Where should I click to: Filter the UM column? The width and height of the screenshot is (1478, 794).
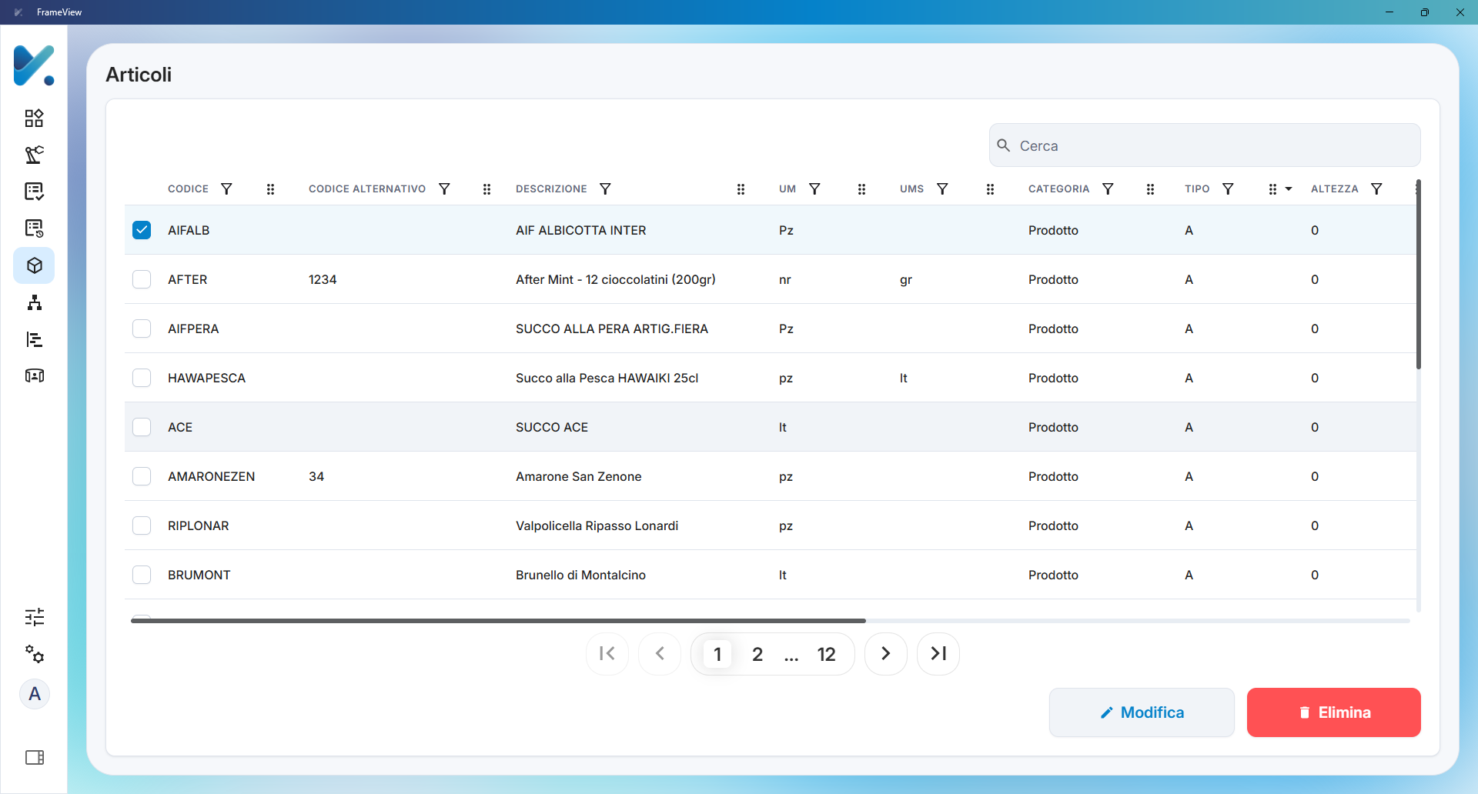(814, 189)
